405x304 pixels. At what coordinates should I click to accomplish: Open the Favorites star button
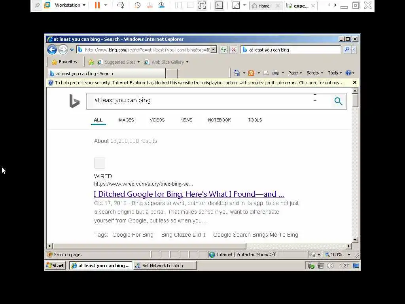click(x=64, y=62)
